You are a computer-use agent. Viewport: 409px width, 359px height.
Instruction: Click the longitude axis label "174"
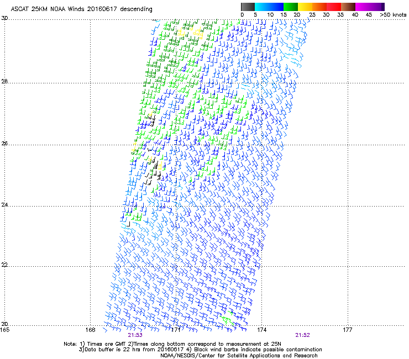click(x=261, y=330)
